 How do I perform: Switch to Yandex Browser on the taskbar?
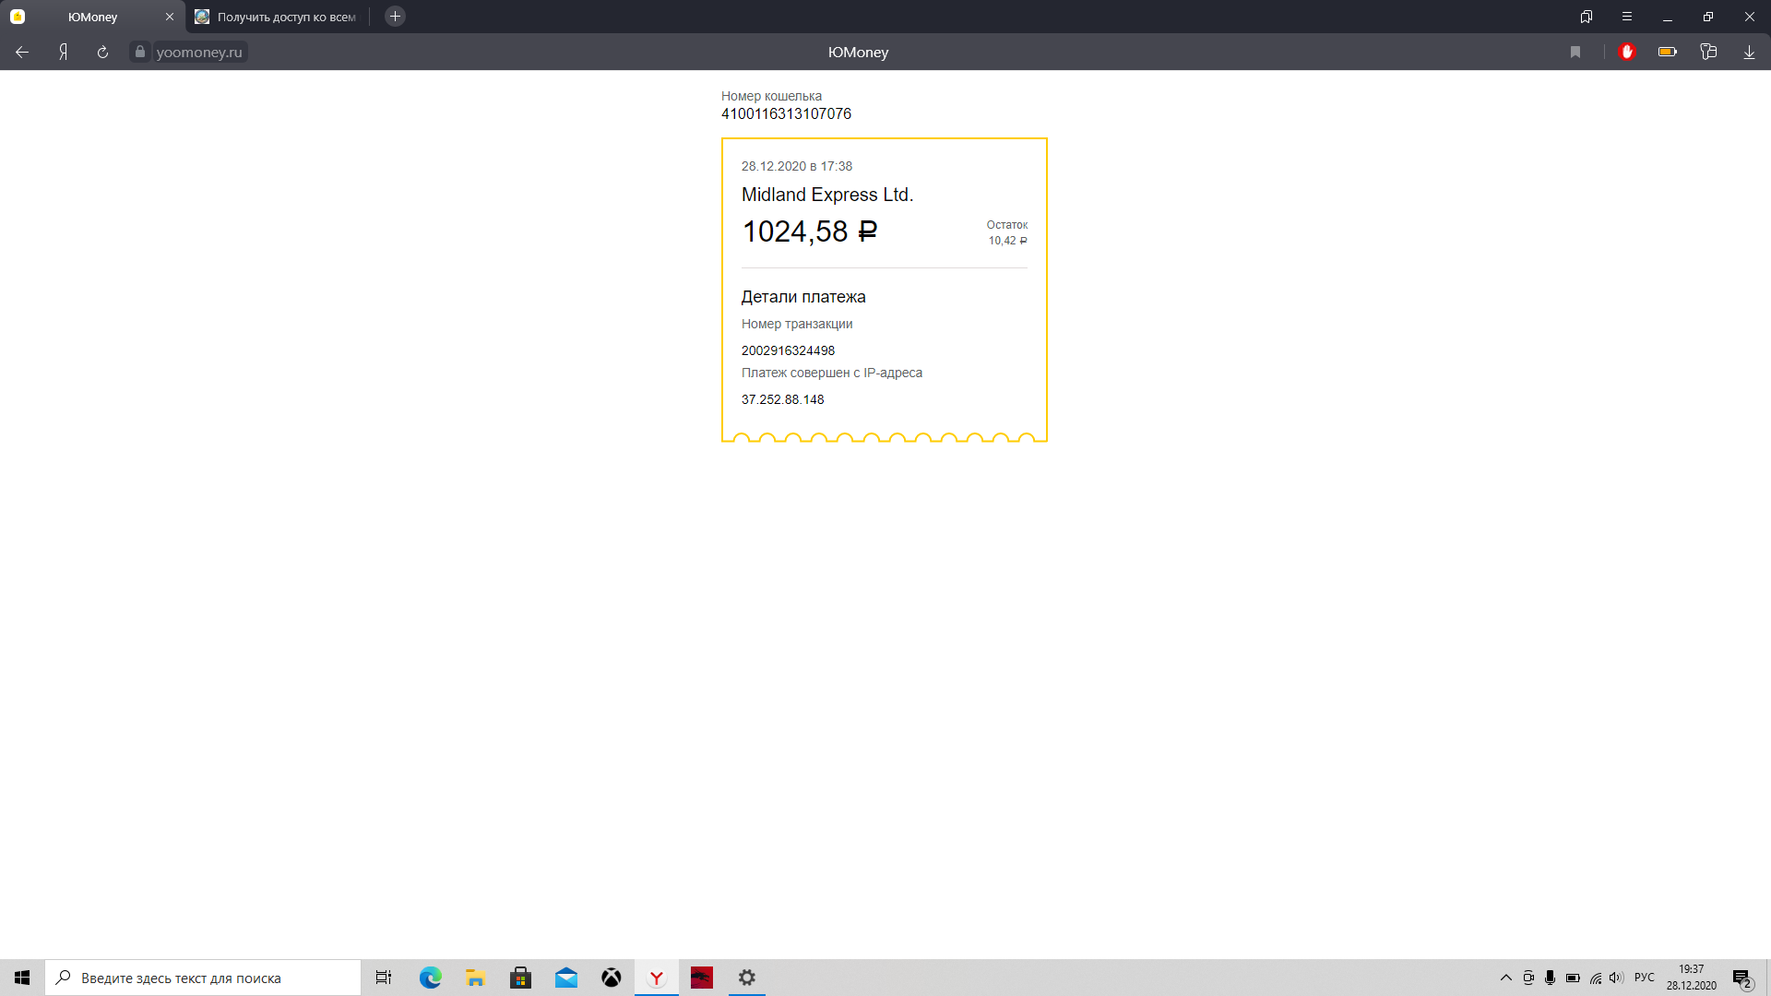click(x=656, y=978)
